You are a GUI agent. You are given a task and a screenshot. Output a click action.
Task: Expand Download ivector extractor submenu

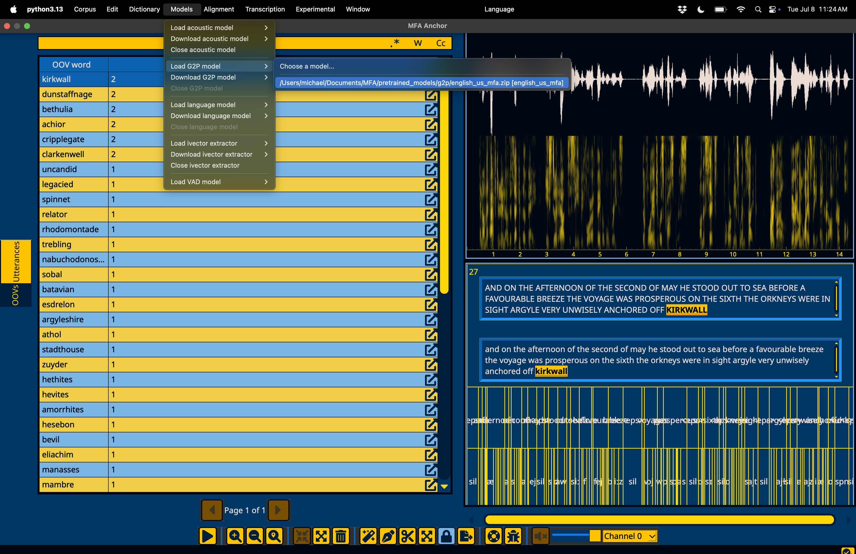pyautogui.click(x=220, y=155)
